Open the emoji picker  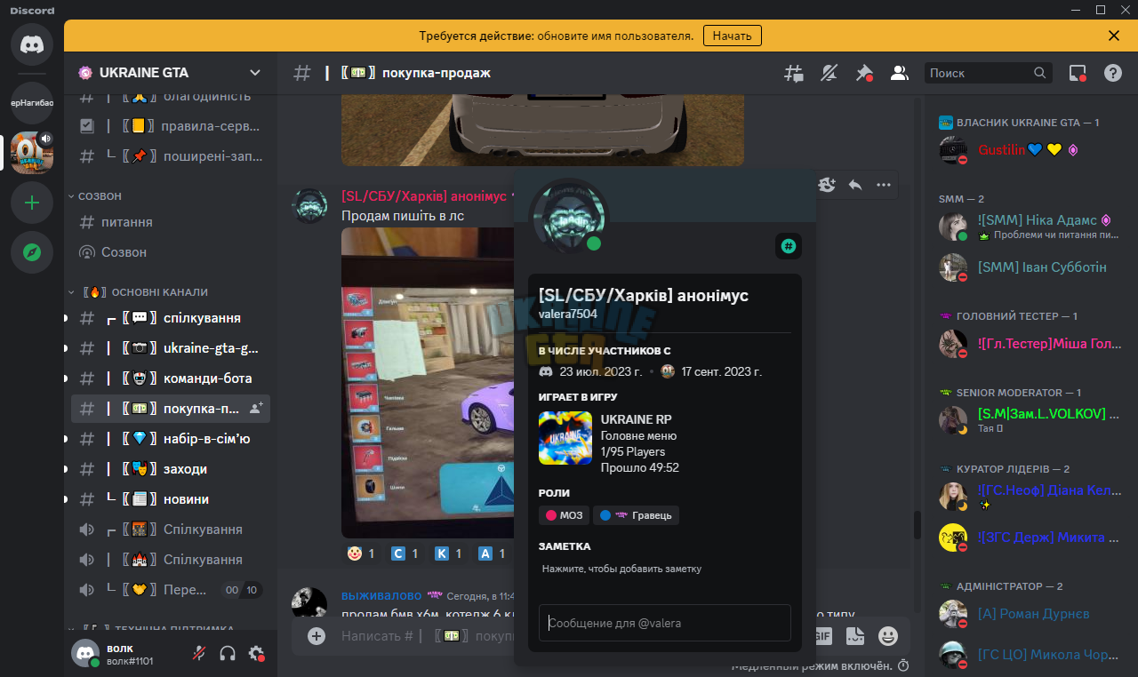click(x=887, y=635)
